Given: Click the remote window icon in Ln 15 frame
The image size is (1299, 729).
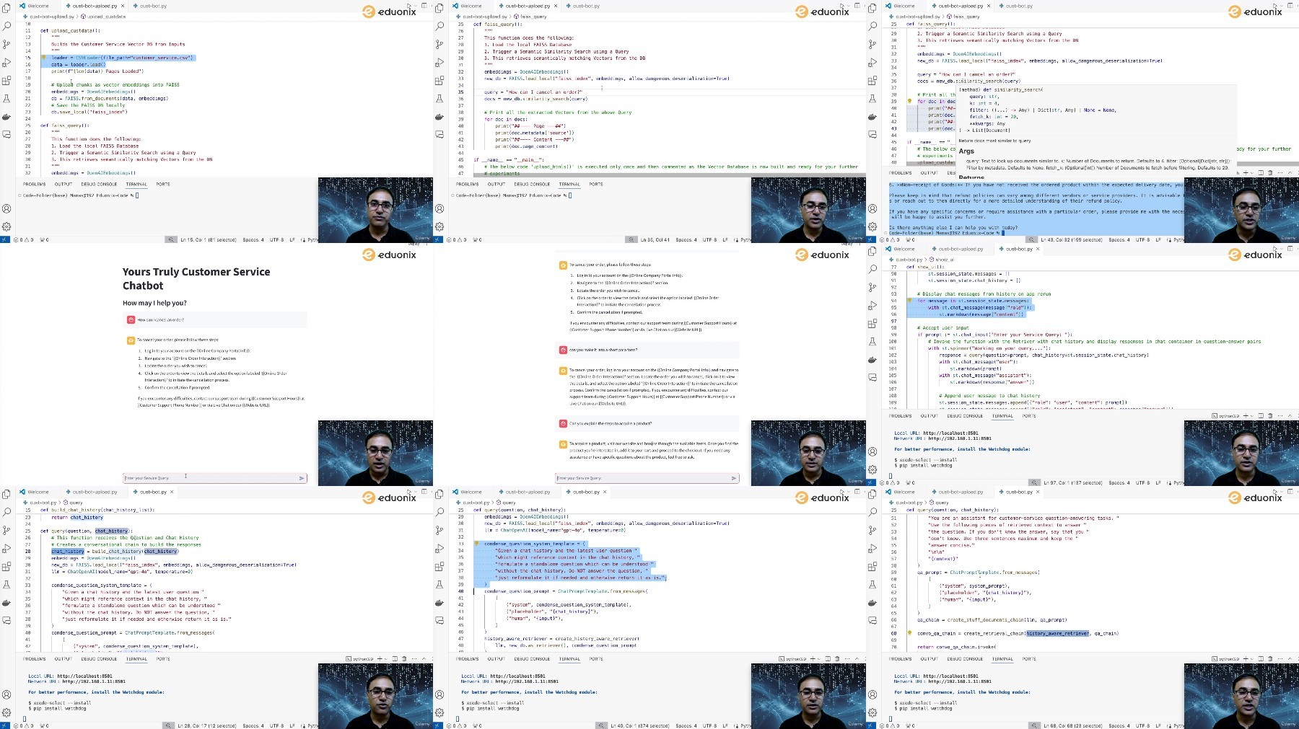Looking at the screenshot, I should 4,239.
